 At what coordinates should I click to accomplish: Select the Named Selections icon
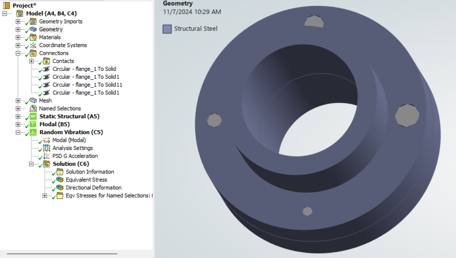point(33,108)
